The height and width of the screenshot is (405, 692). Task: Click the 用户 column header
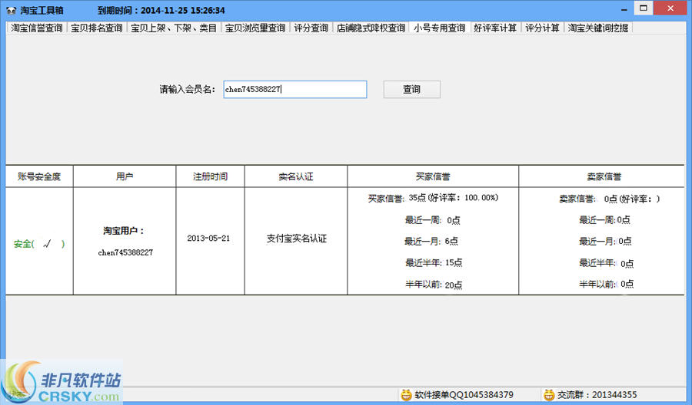coord(125,176)
